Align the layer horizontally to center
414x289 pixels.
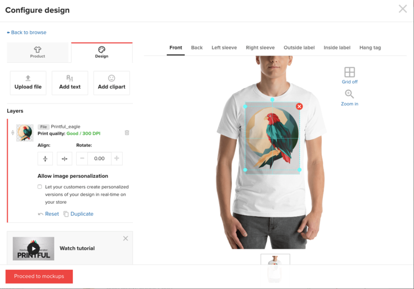pos(65,159)
